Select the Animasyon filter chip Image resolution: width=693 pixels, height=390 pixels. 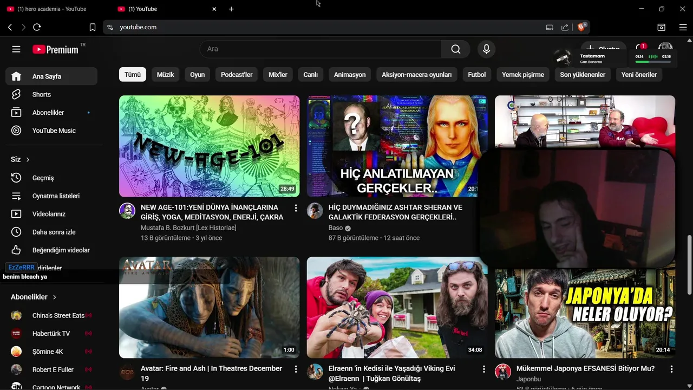point(350,75)
